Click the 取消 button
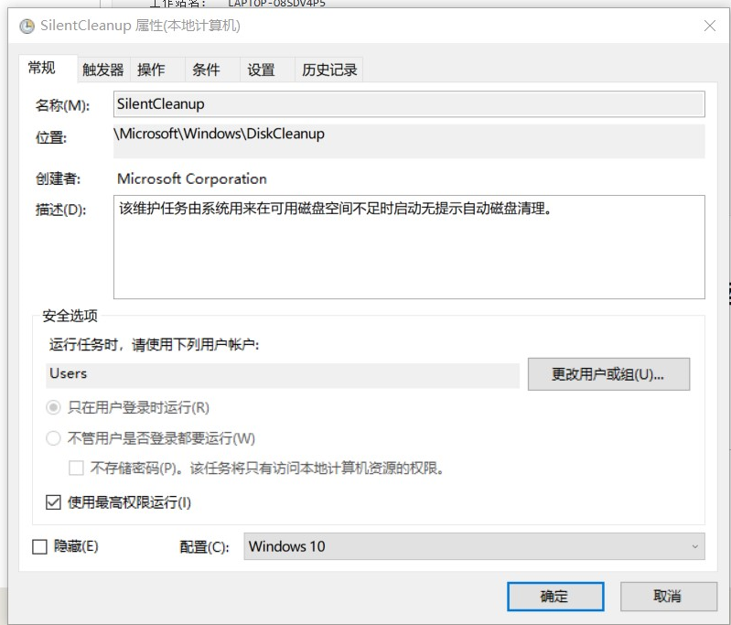 coord(668,596)
